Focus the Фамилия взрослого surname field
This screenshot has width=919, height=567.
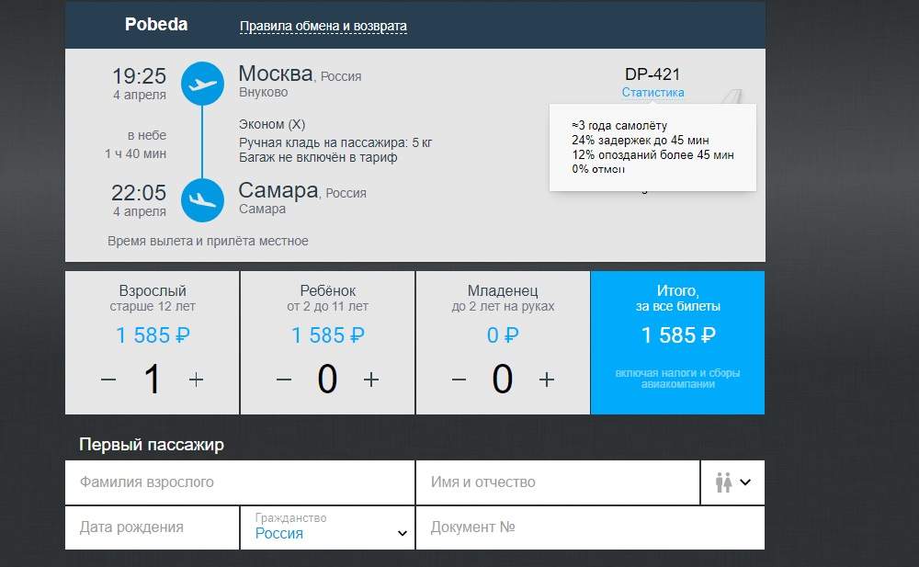tap(239, 482)
